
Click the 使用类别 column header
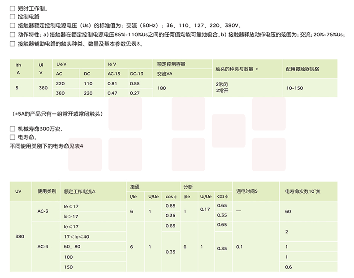(47, 191)
